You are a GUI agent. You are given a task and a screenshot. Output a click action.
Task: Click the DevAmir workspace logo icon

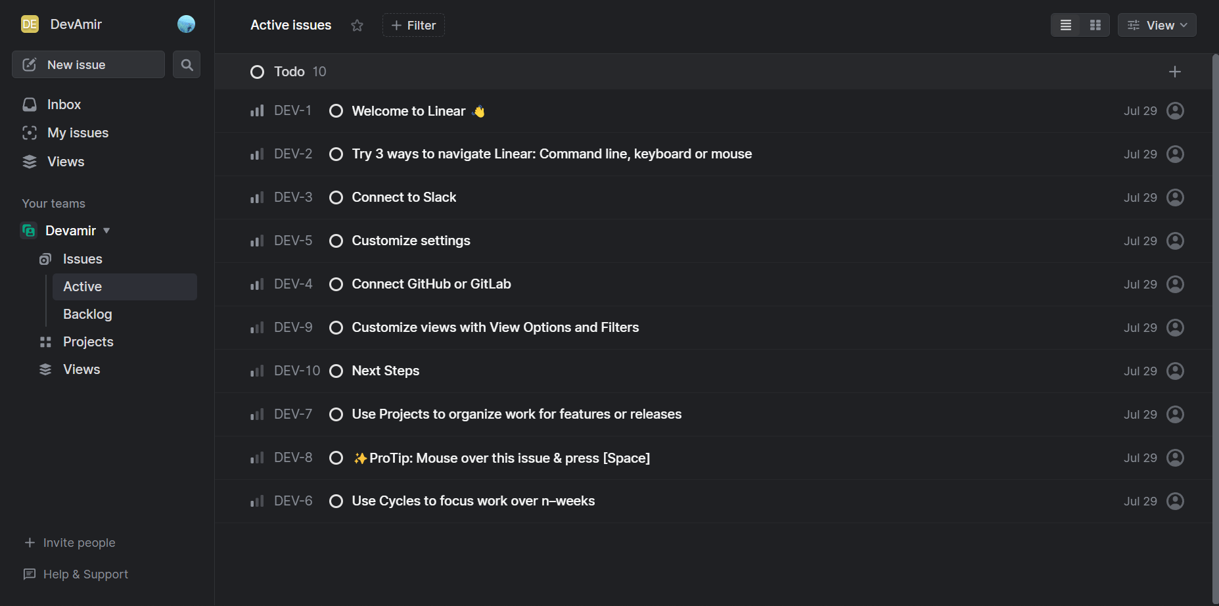[x=30, y=24]
